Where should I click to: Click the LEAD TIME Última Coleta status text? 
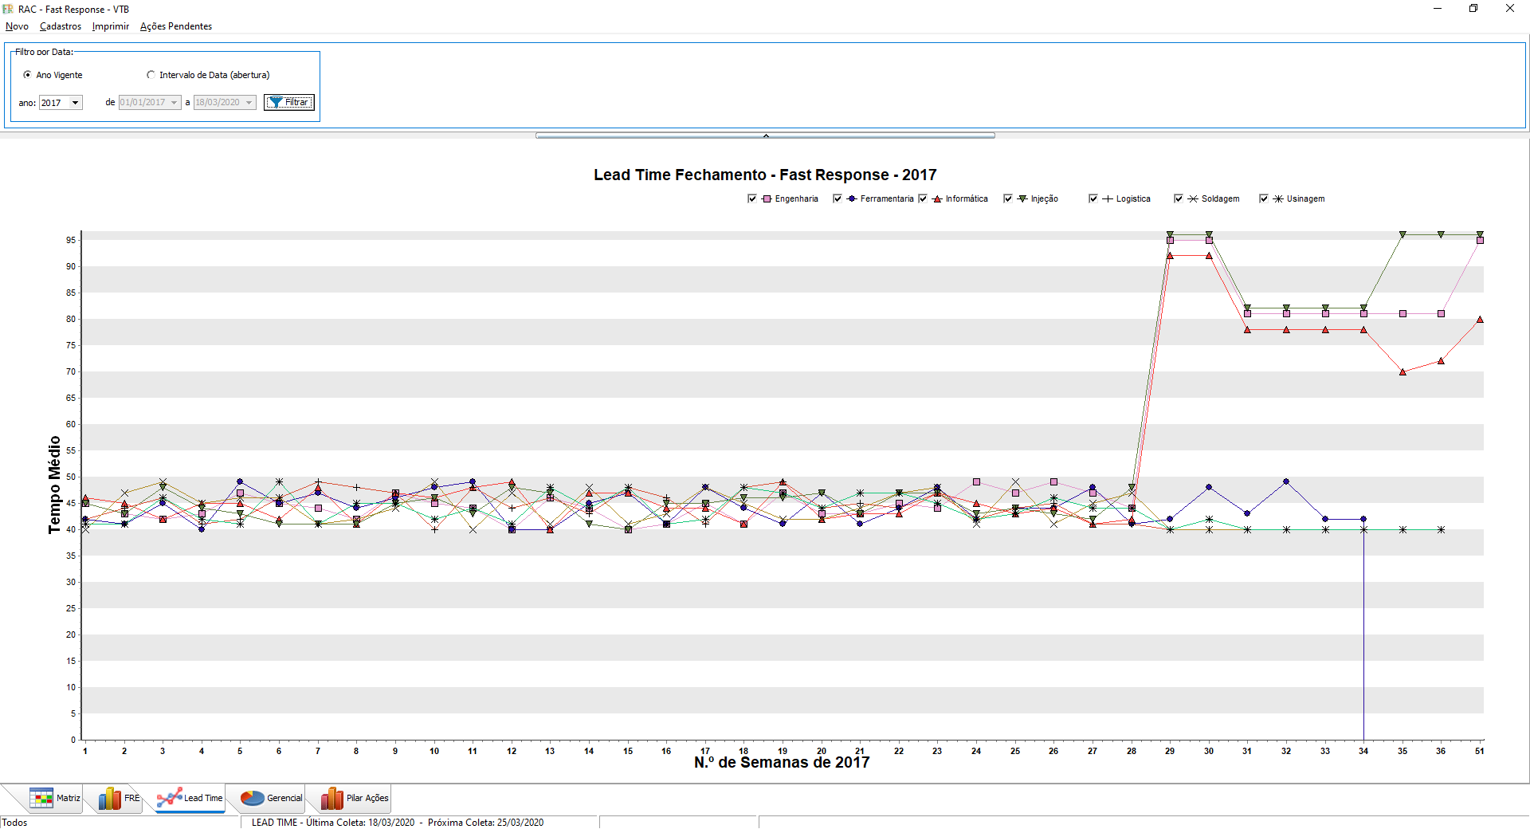pyautogui.click(x=398, y=823)
